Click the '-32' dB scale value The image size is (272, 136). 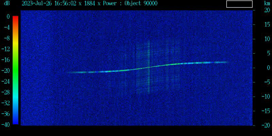(5, 103)
